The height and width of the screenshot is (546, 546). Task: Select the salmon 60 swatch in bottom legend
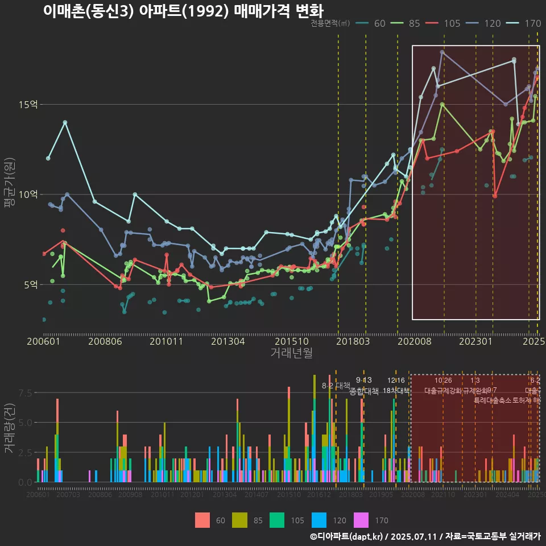click(x=202, y=520)
